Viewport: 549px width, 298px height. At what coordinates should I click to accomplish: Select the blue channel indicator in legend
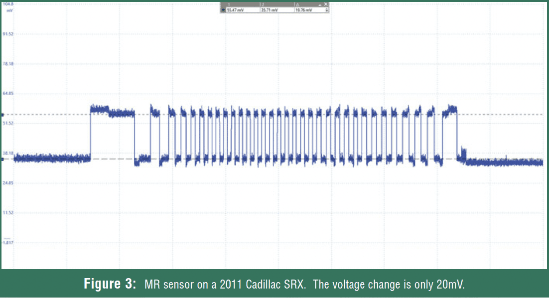(x=223, y=9)
